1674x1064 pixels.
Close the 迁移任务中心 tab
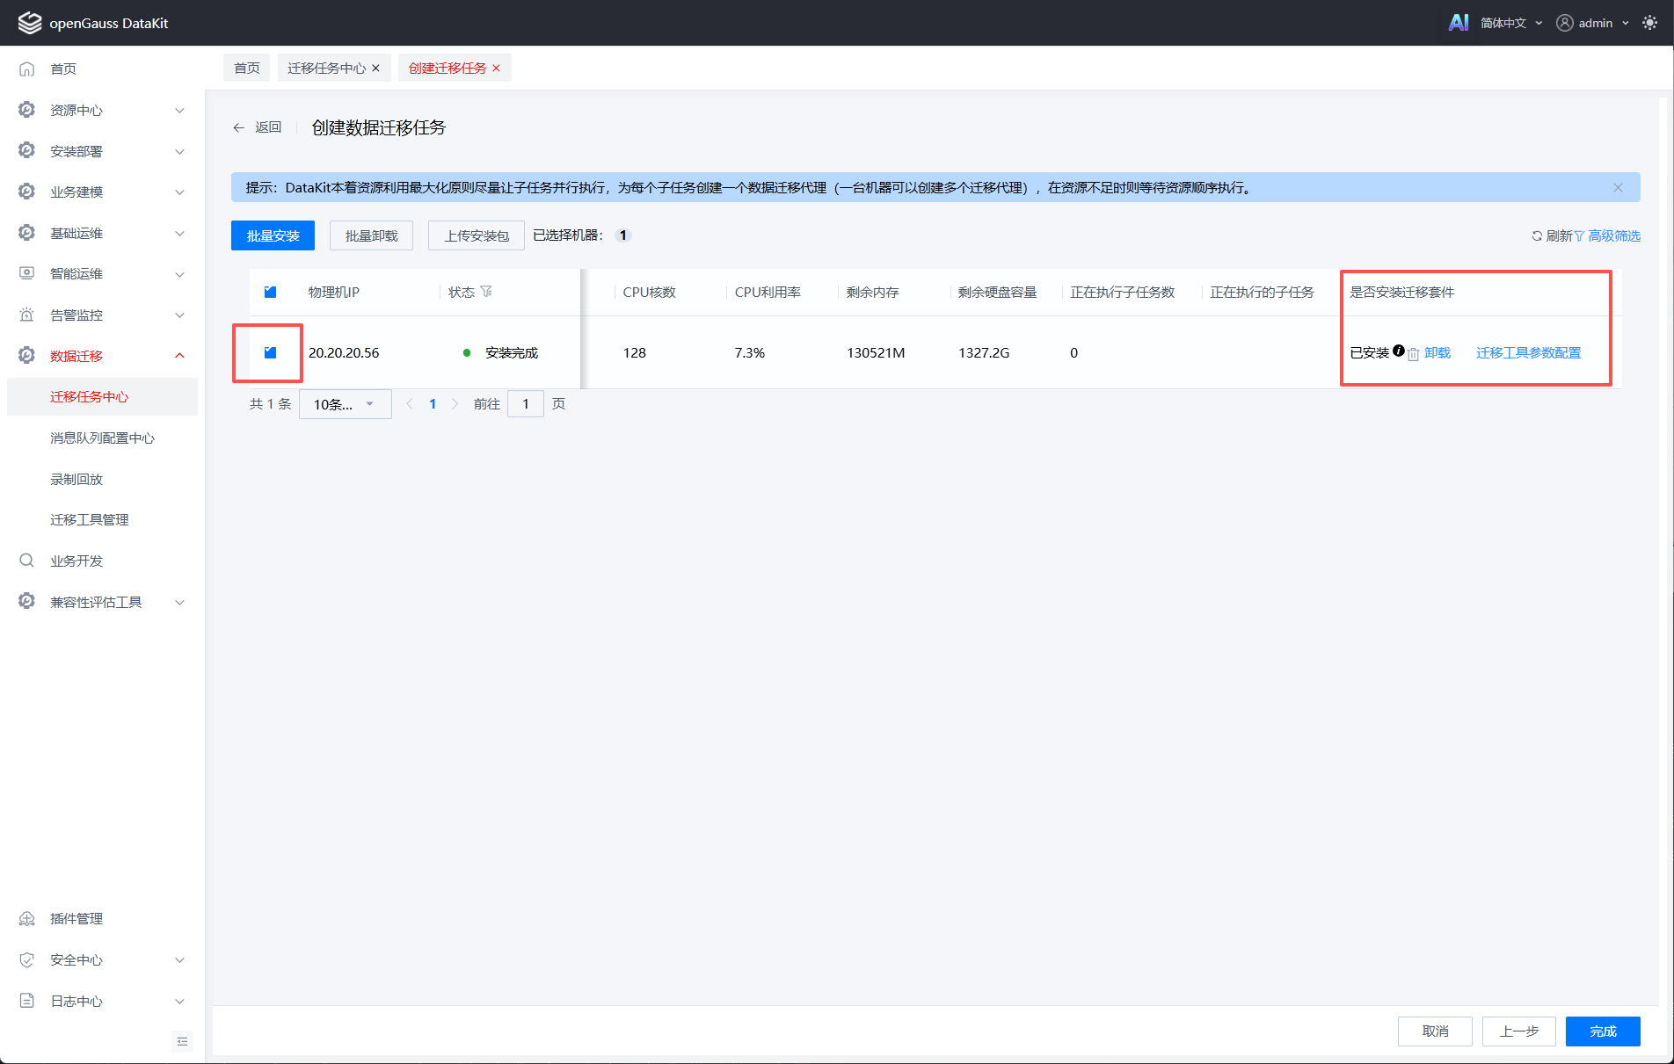(x=375, y=68)
